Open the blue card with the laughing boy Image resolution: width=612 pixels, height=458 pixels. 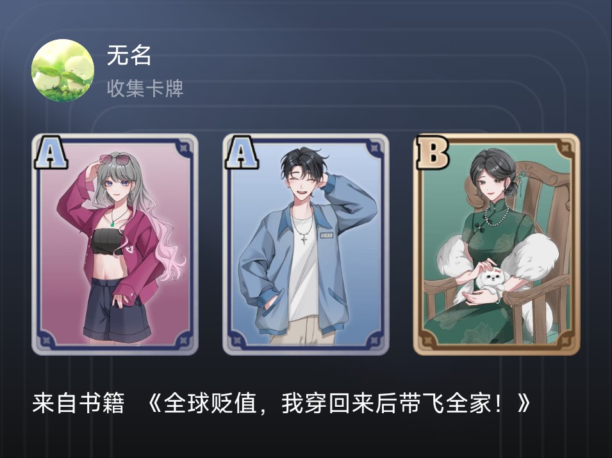point(306,244)
